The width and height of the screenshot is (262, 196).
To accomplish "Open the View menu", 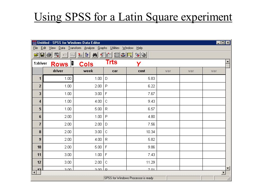I will [52, 48].
